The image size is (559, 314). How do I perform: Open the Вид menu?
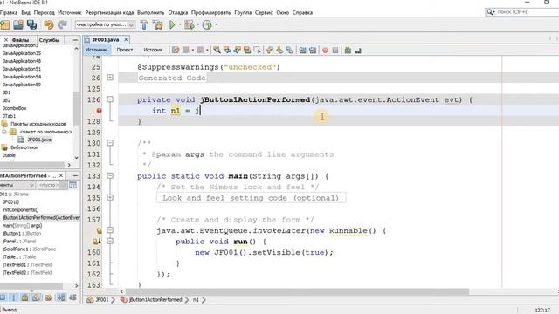tap(25, 12)
